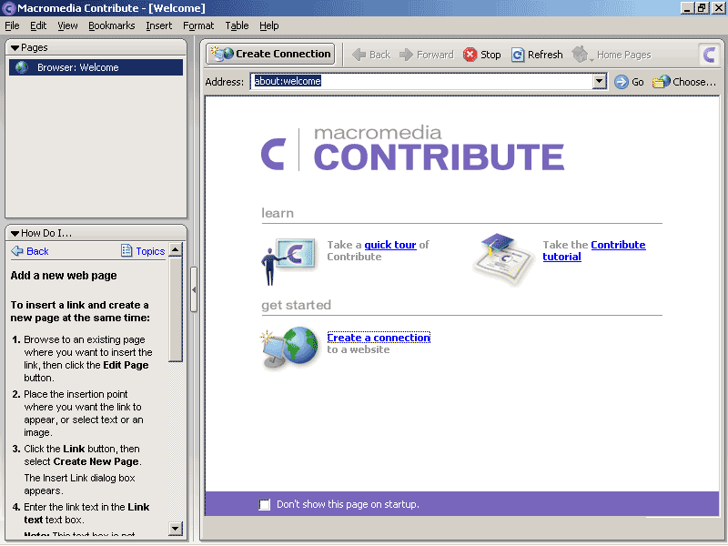Click the help panel scroll down arrow
Image resolution: width=728 pixels, height=546 pixels.
tap(175, 528)
